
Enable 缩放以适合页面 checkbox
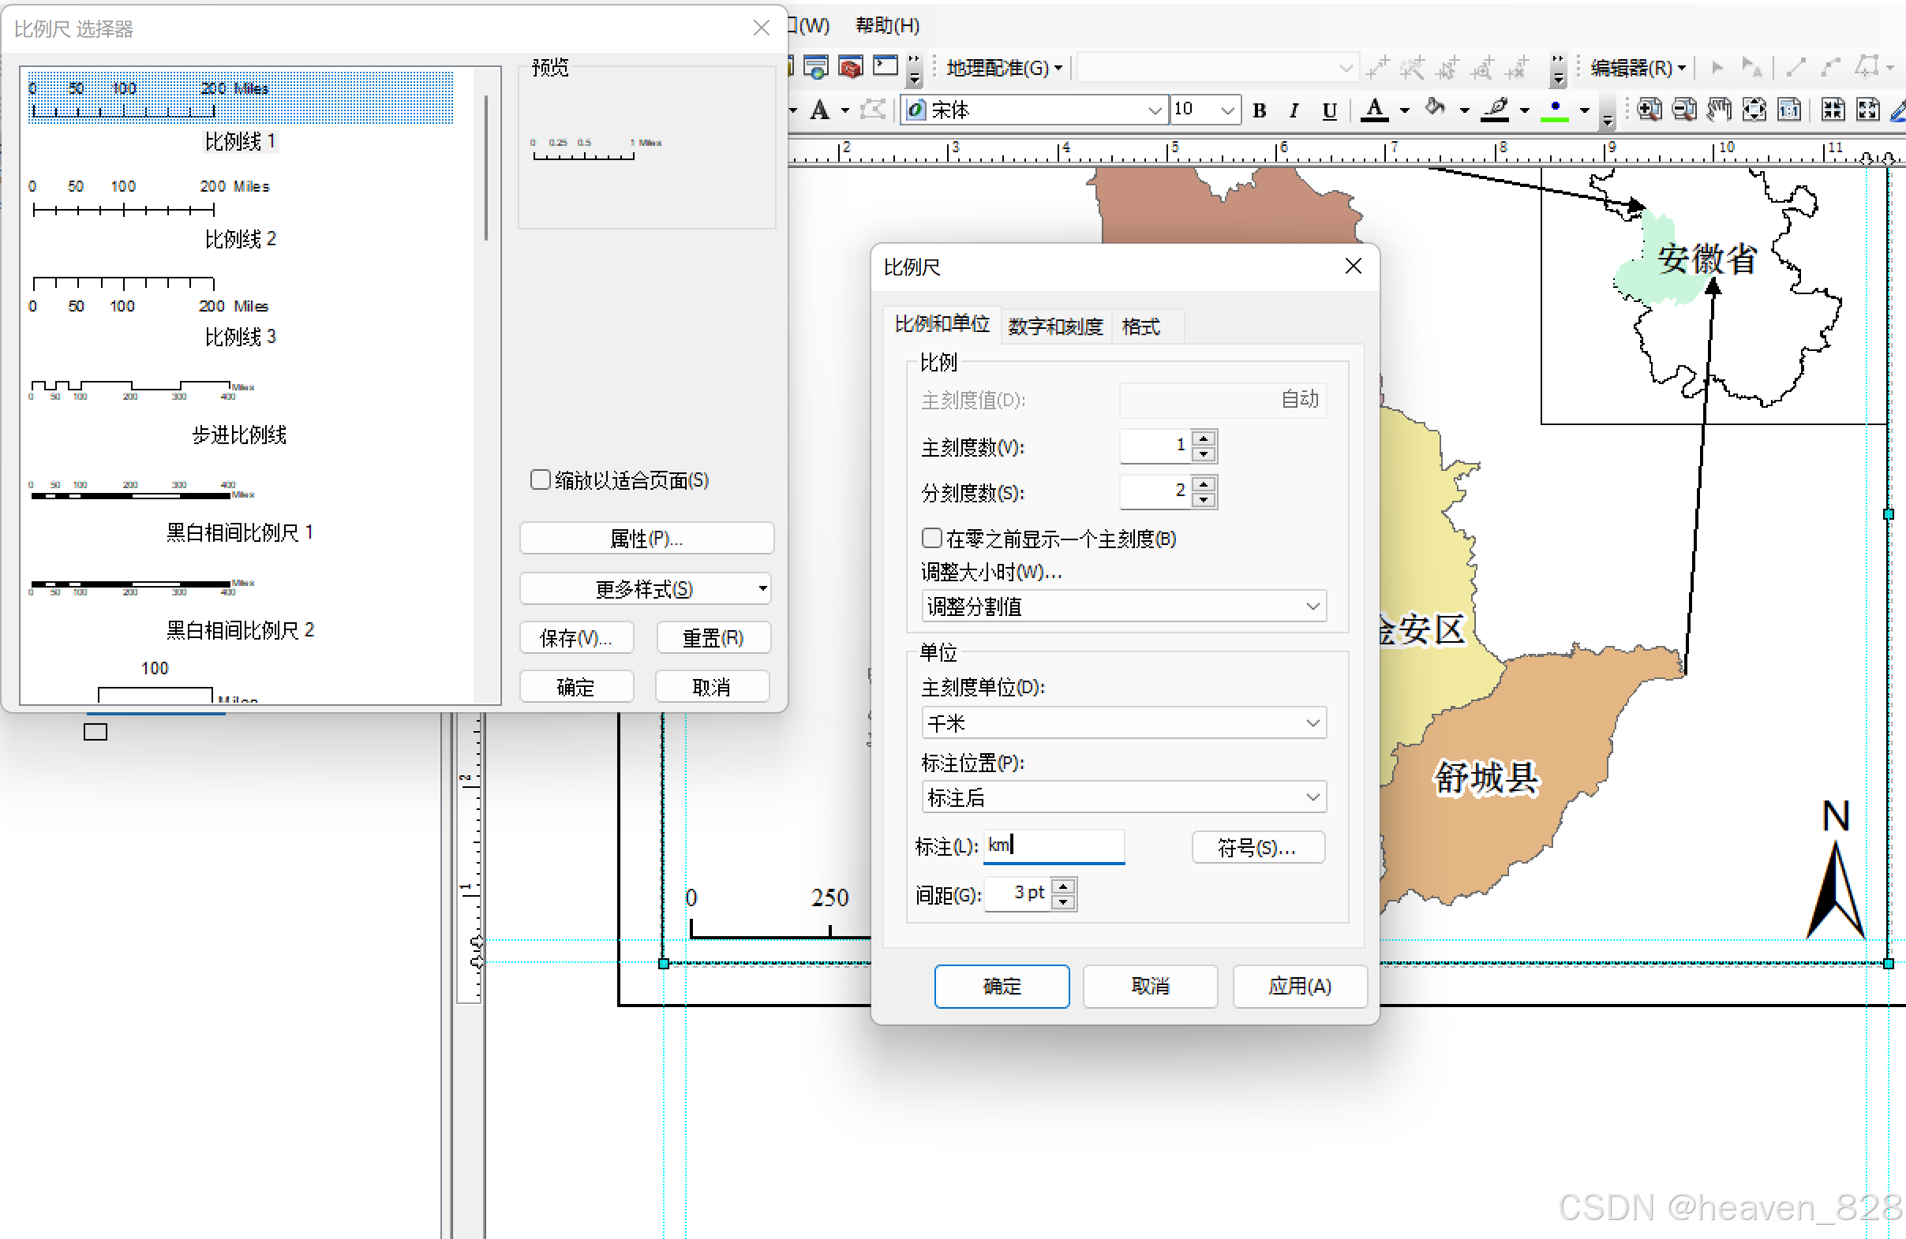541,480
